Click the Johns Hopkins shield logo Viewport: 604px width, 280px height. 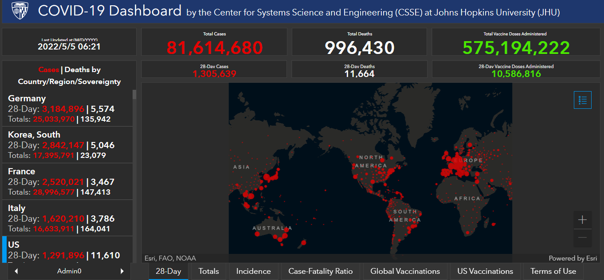20,11
